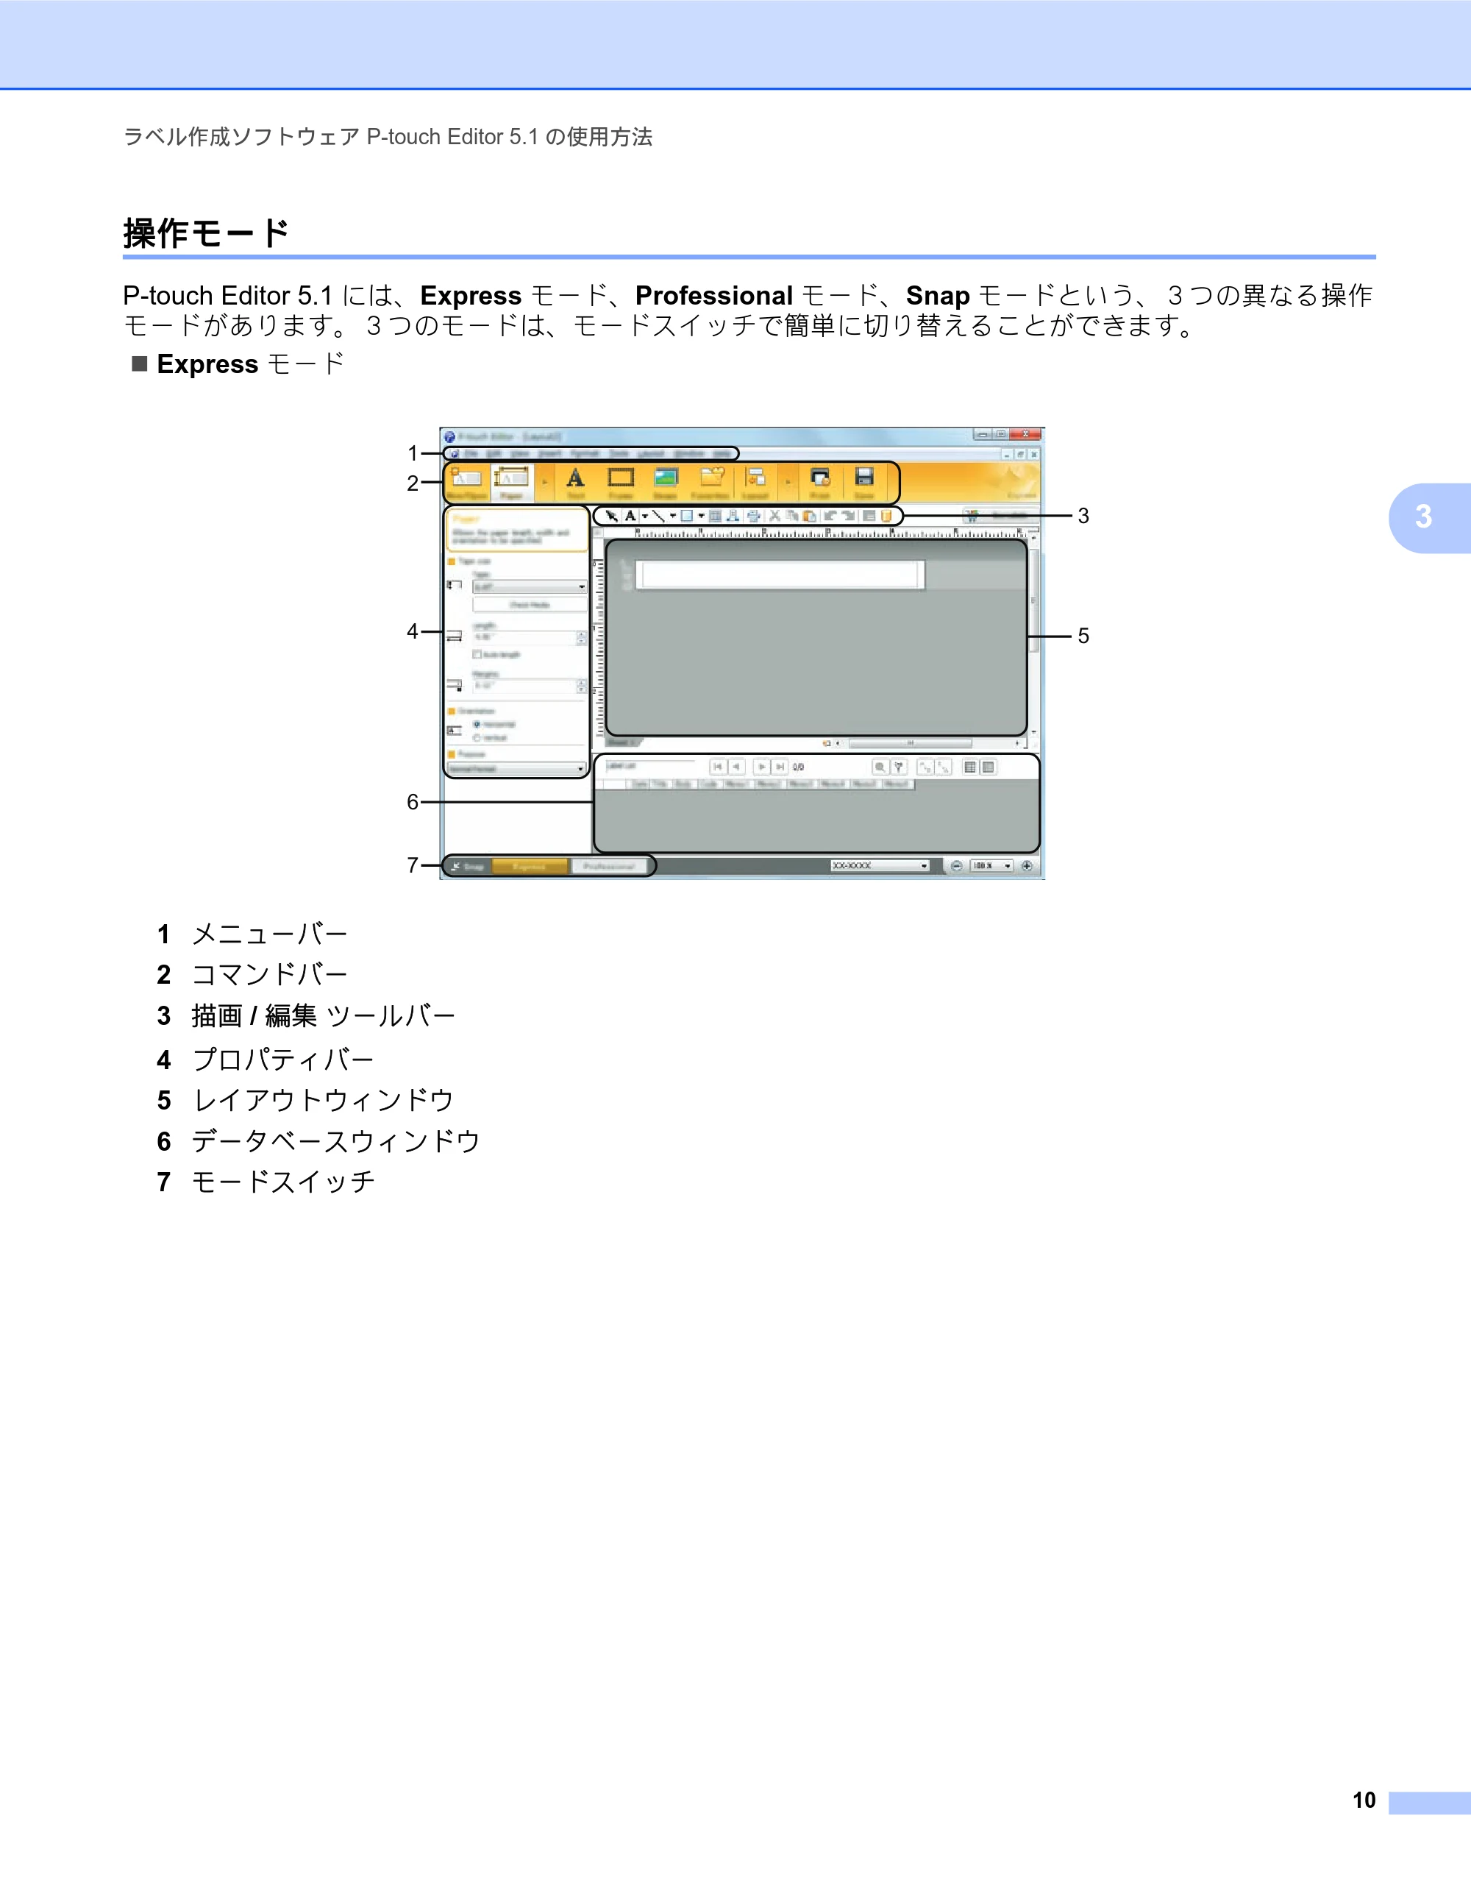The image size is (1471, 1902).
Task: Click the Paste clipboard icon
Action: tap(810, 516)
